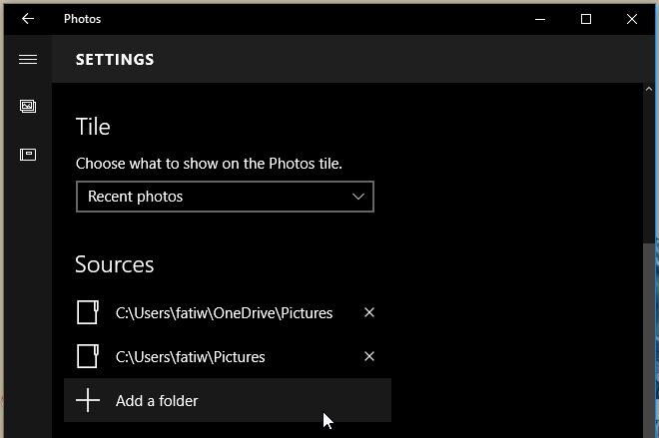Go back using the arrow in title bar

[x=28, y=19]
